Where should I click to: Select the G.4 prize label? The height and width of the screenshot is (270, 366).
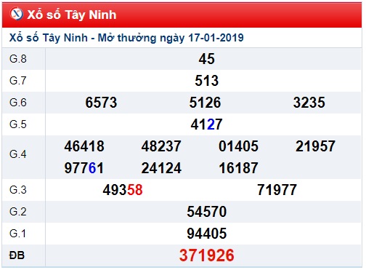point(18,154)
